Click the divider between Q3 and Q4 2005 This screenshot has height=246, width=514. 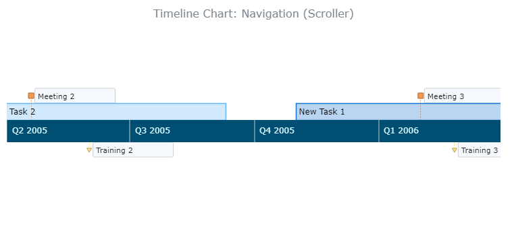pos(255,131)
